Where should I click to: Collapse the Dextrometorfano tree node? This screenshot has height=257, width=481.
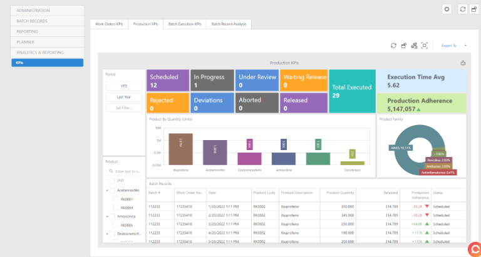pos(106,234)
